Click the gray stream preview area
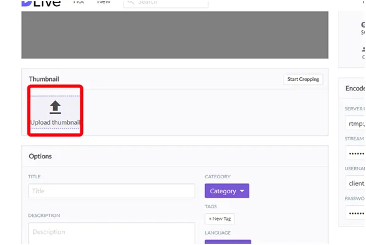 tap(175, 35)
